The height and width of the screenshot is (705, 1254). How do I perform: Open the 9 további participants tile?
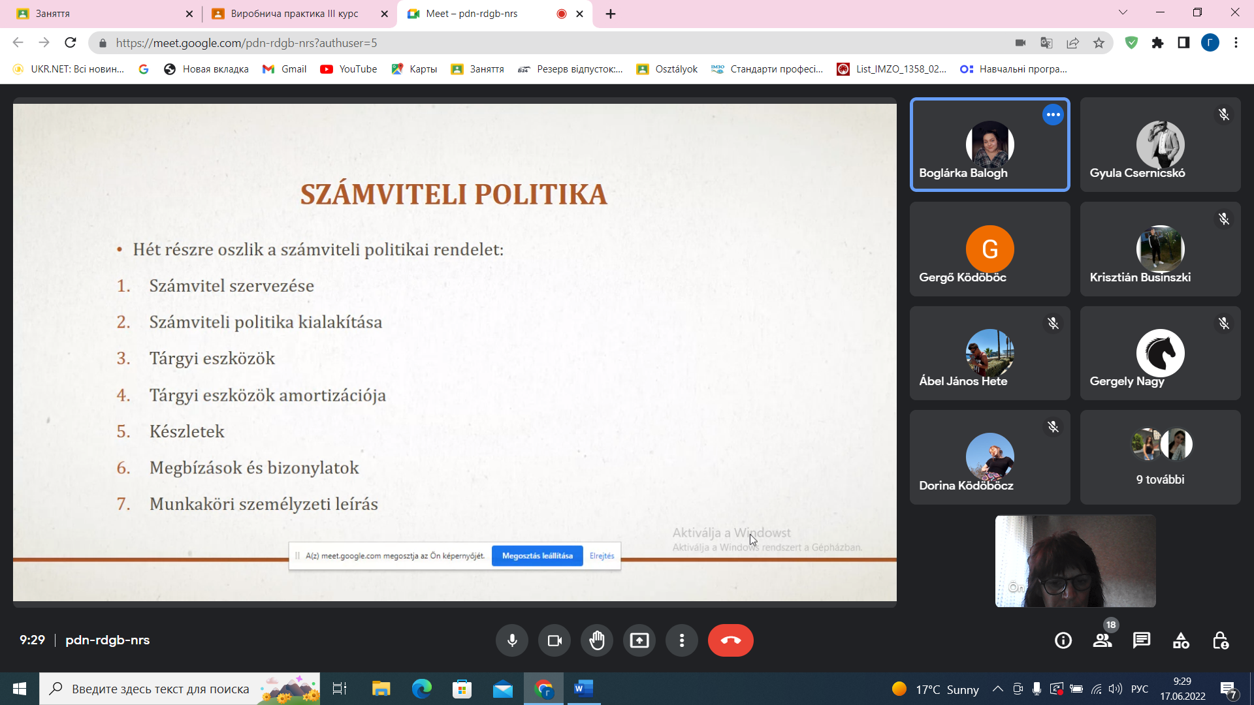coord(1160,457)
